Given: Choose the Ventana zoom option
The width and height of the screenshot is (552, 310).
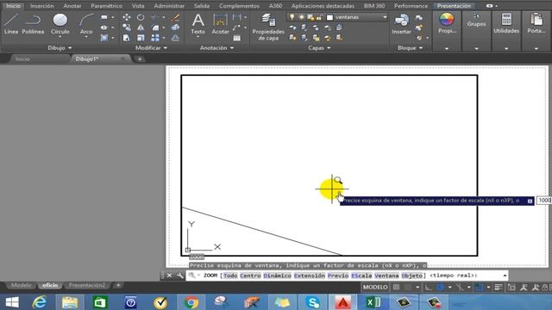Looking at the screenshot, I should pos(386,276).
